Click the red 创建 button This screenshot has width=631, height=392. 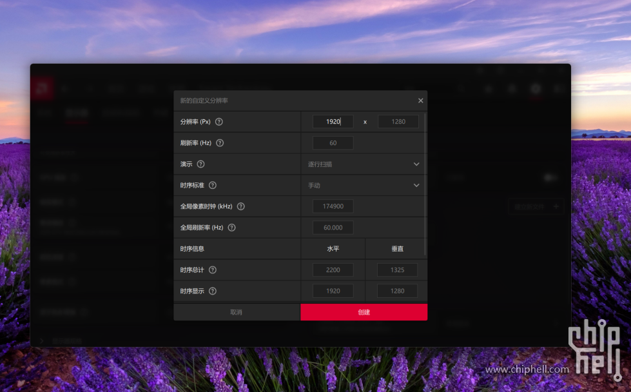pyautogui.click(x=364, y=312)
